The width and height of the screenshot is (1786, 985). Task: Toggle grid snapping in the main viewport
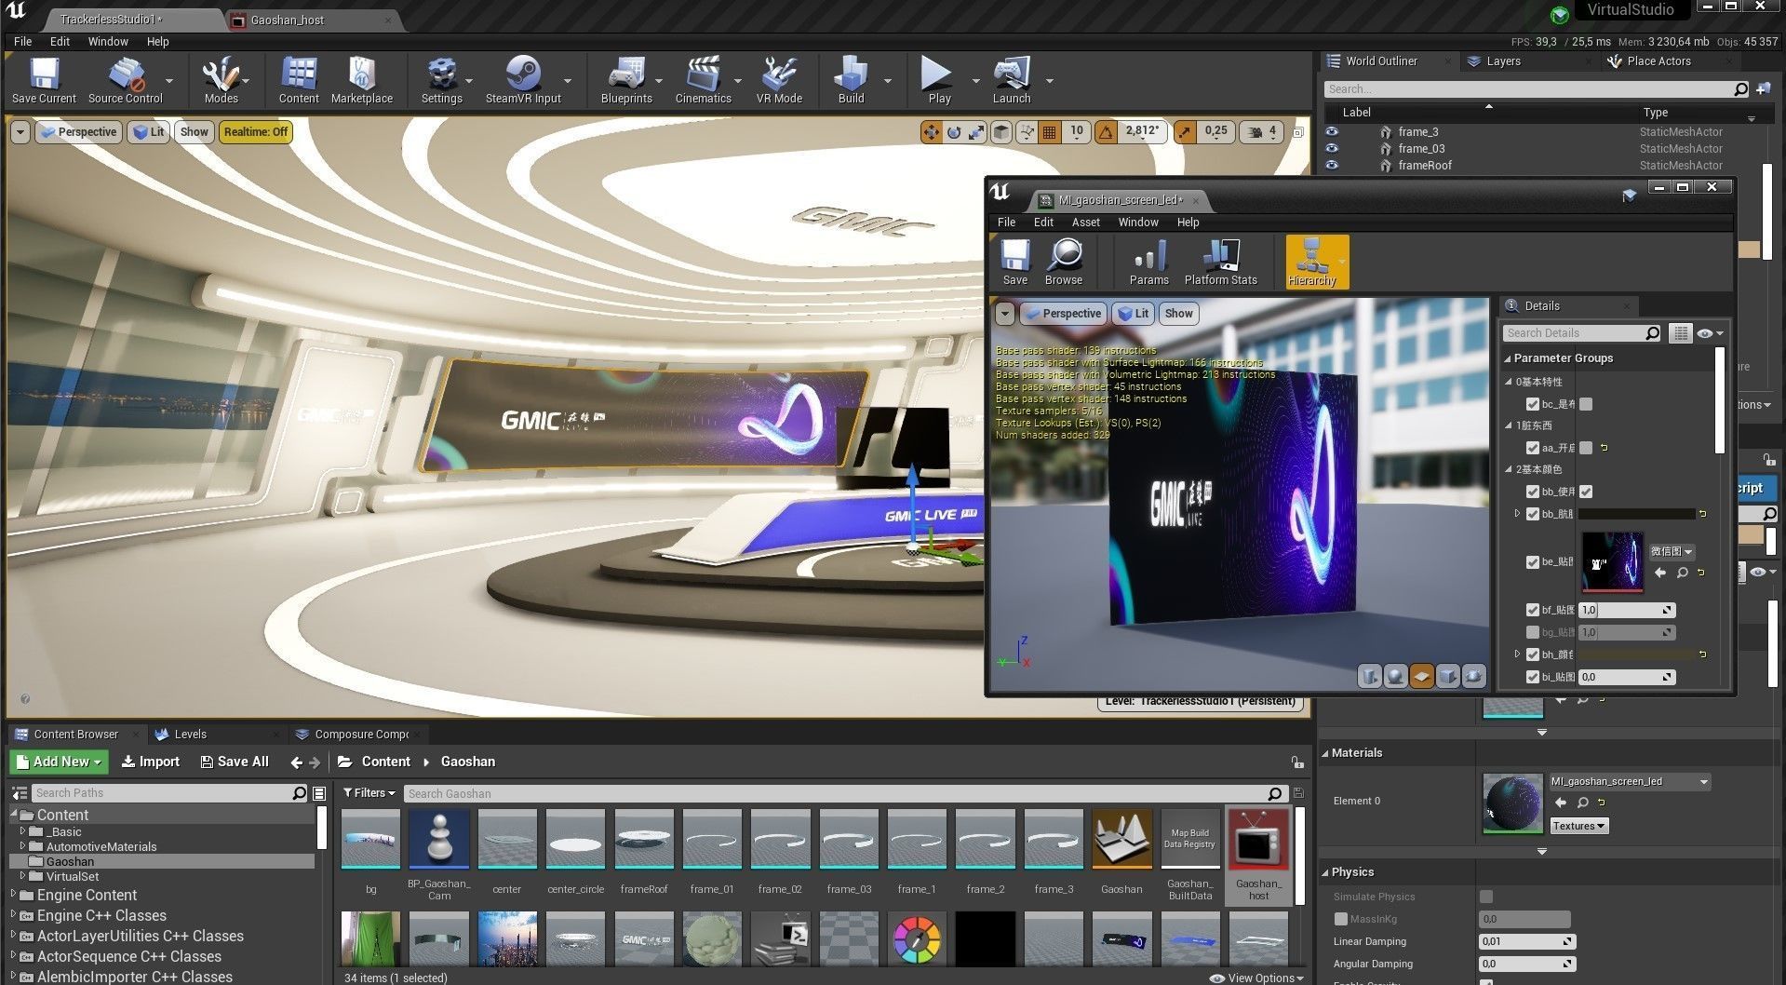pyautogui.click(x=1050, y=132)
